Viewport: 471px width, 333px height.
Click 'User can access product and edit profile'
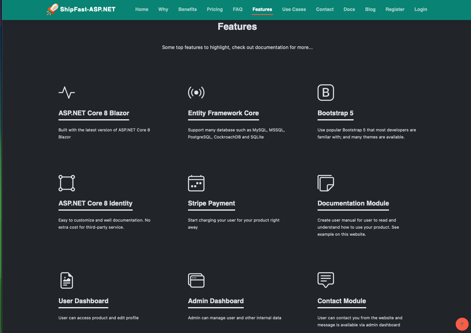coord(99,318)
